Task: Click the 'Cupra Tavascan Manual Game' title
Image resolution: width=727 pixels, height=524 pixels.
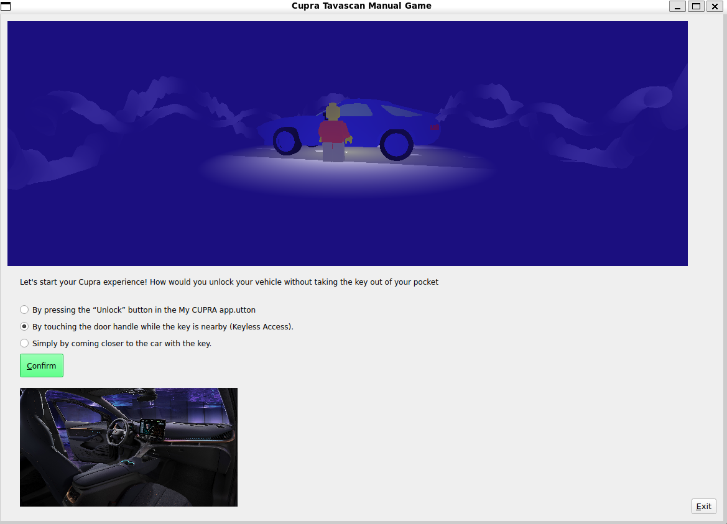Action: click(362, 6)
